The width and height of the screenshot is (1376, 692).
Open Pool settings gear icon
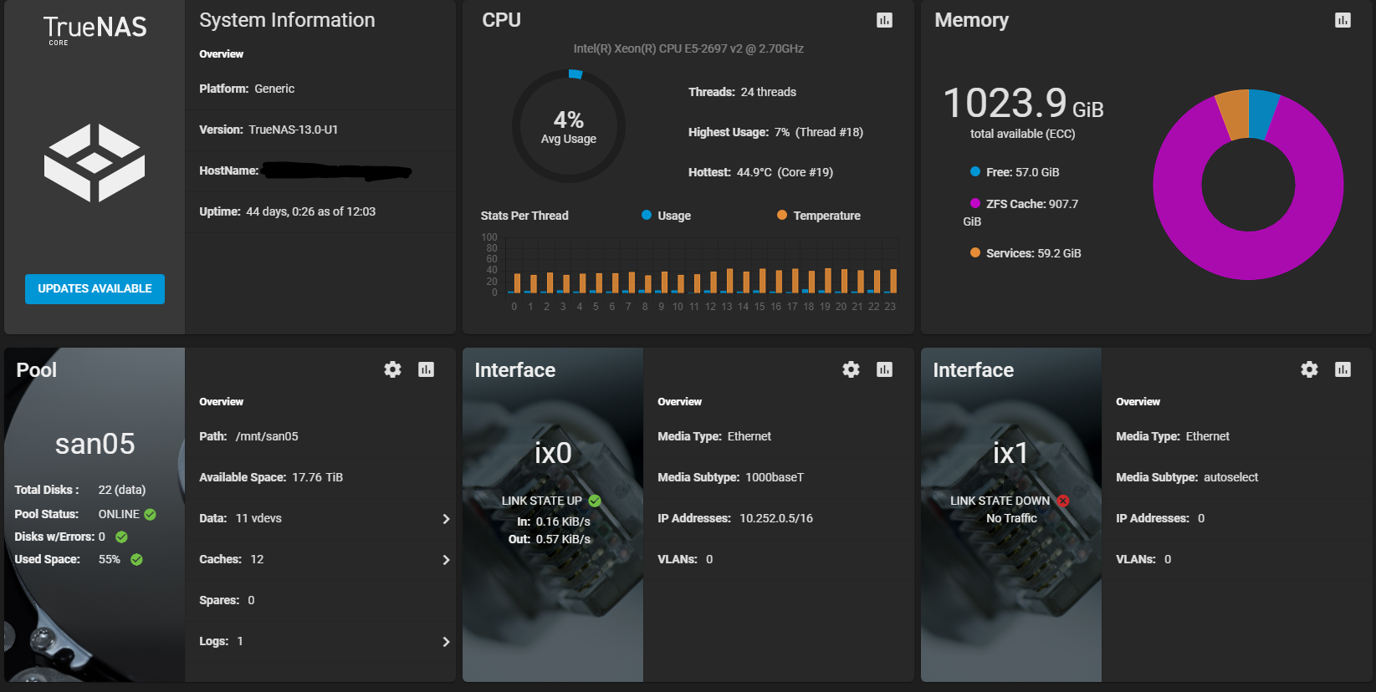[392, 369]
